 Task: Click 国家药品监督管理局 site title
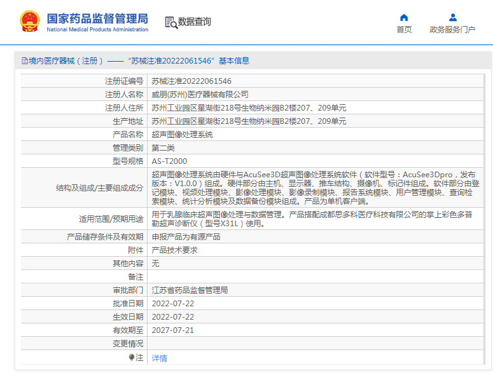pyautogui.click(x=97, y=19)
